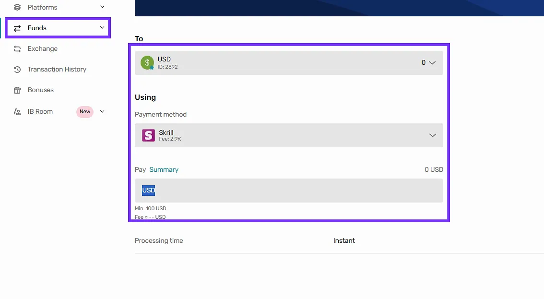Open the Skrill payment method dropdown arrow

coord(432,135)
